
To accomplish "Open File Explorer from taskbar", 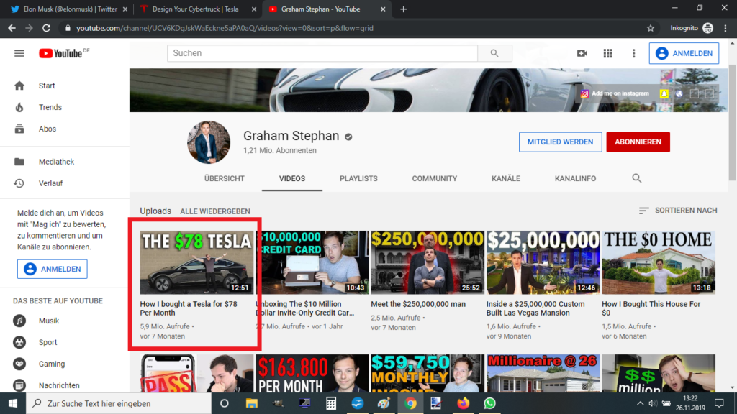I will (x=252, y=403).
